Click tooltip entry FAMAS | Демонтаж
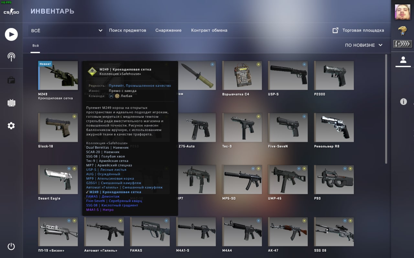Screen dimensions: 414x258 pos(103,196)
